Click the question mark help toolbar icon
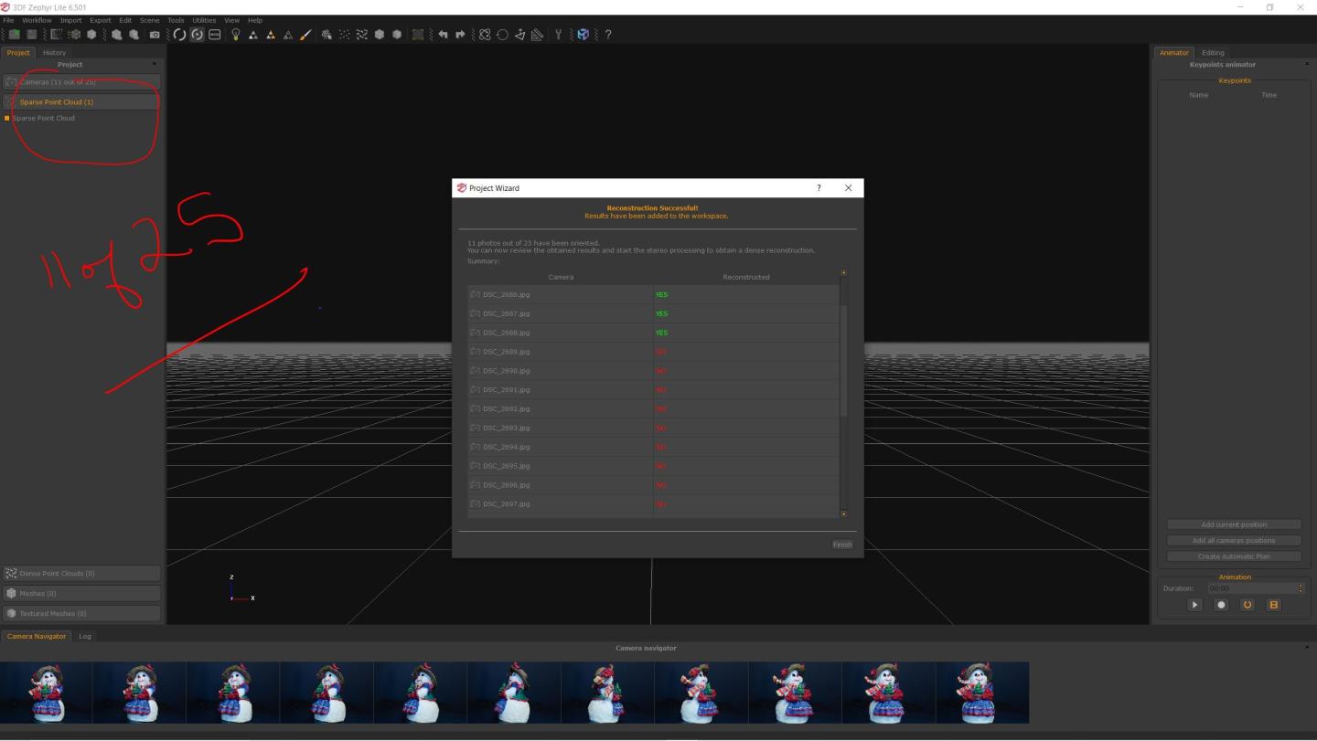The width and height of the screenshot is (1317, 741). (x=608, y=35)
